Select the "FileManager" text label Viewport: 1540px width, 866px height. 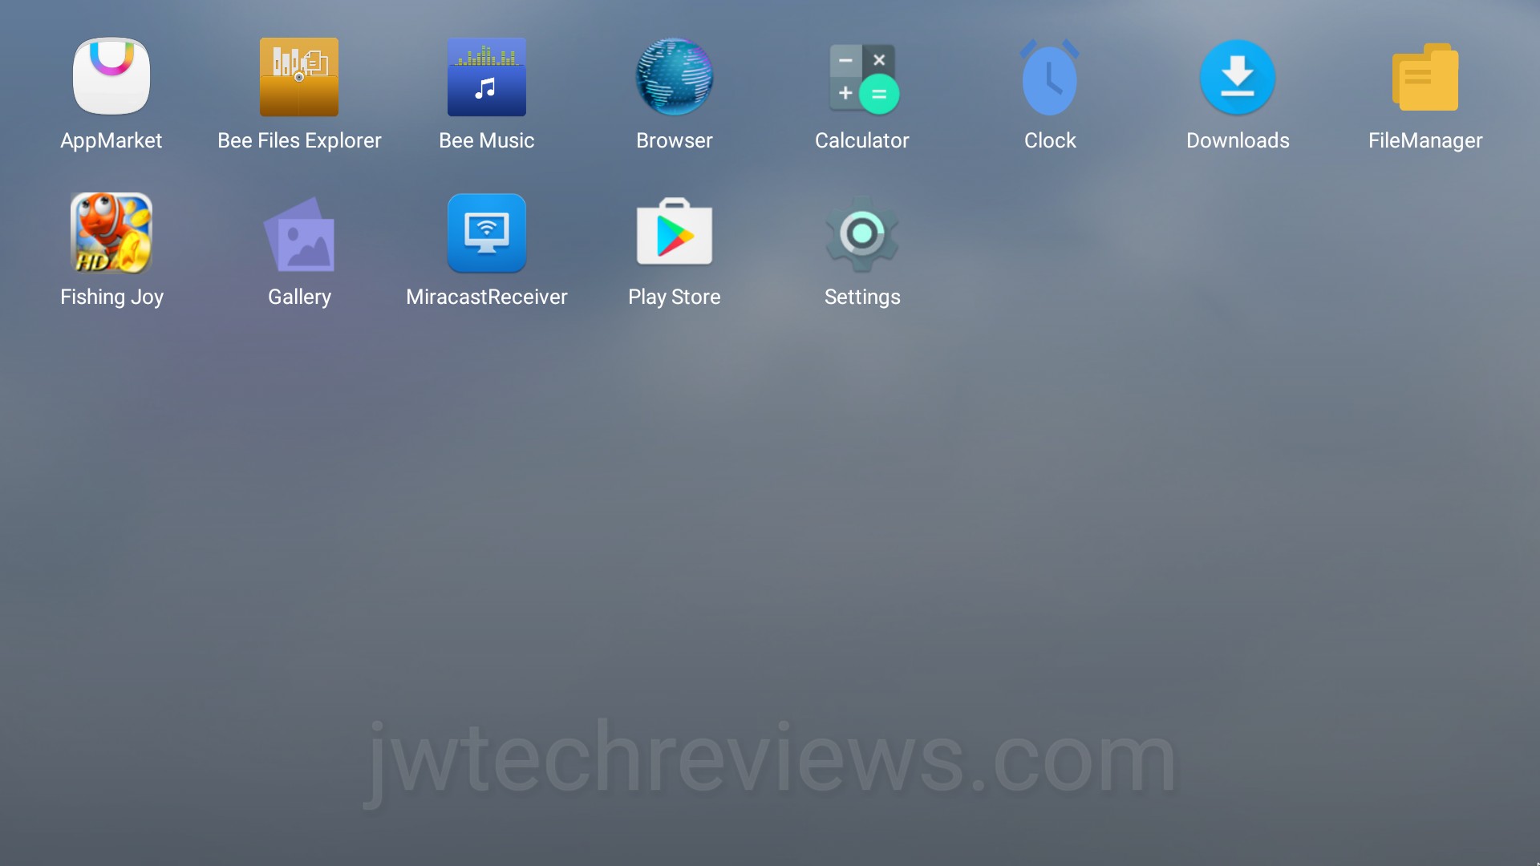1425,140
